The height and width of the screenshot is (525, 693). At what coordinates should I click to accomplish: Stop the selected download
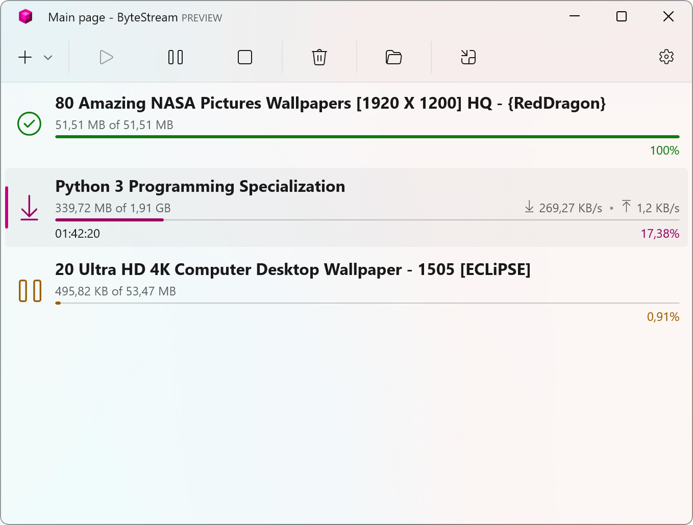244,57
